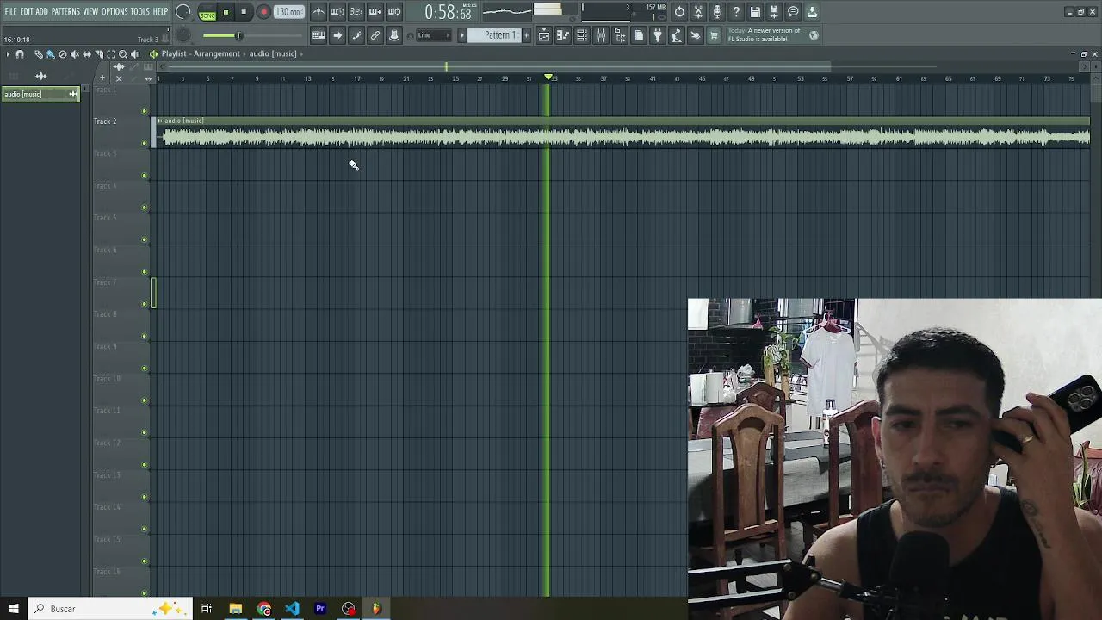Click the main pitch knob
The width and height of the screenshot is (1102, 620).
pos(183,35)
